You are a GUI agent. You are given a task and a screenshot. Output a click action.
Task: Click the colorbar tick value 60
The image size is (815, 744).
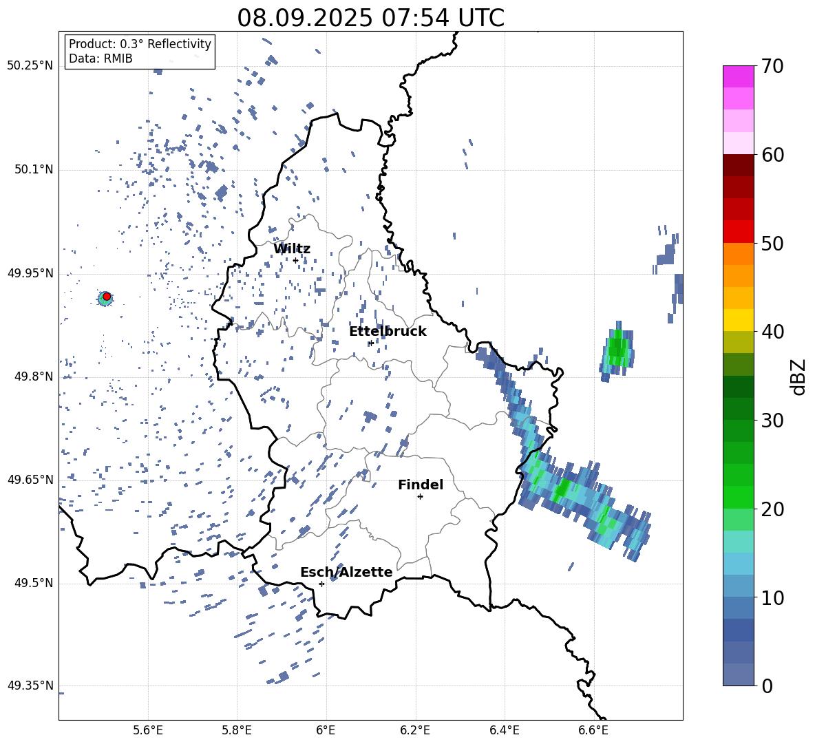(x=772, y=155)
